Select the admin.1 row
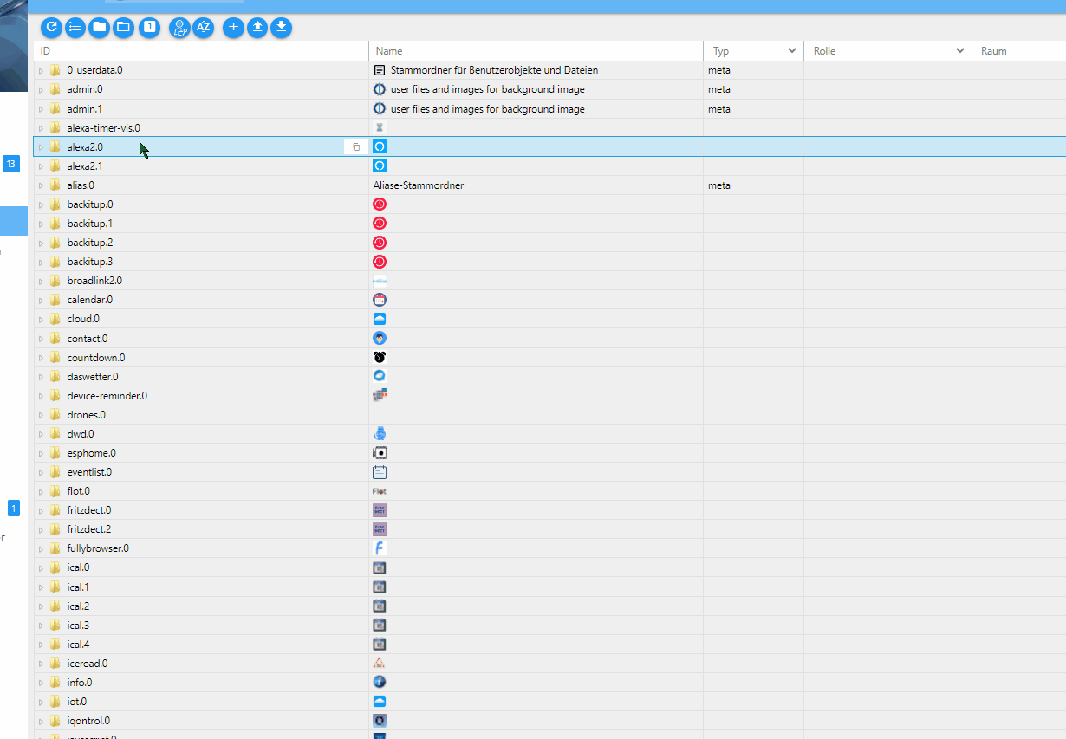The height and width of the screenshot is (739, 1066). point(549,109)
